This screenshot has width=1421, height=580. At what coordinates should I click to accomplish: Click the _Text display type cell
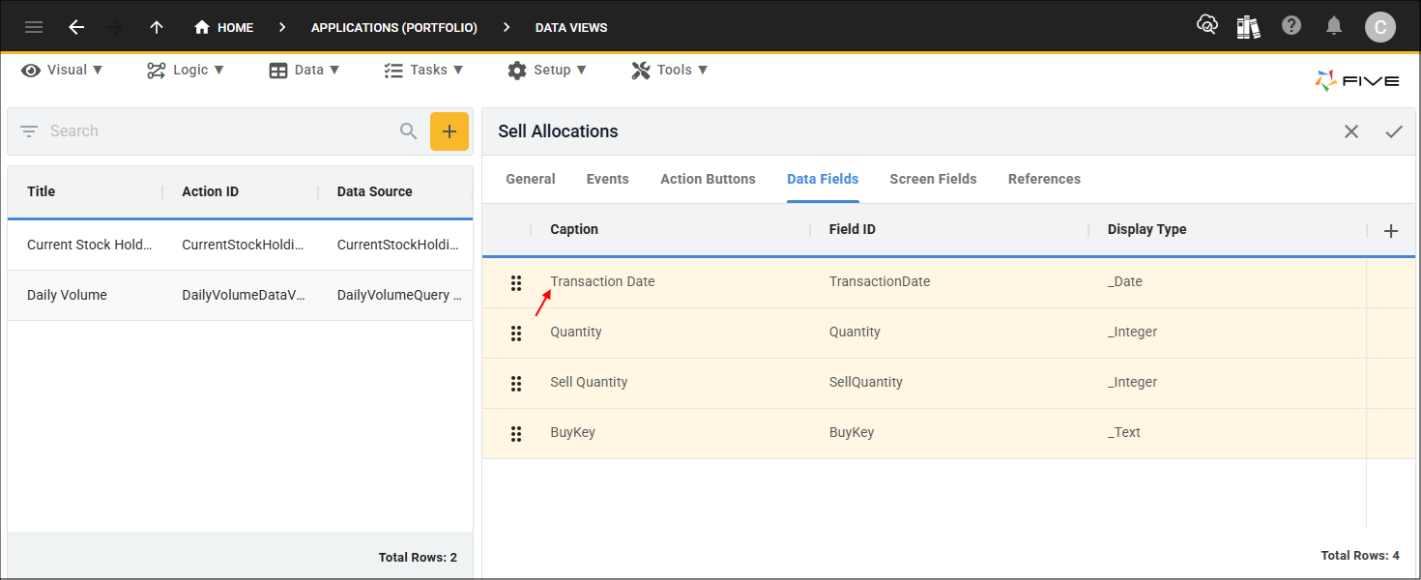point(1124,432)
